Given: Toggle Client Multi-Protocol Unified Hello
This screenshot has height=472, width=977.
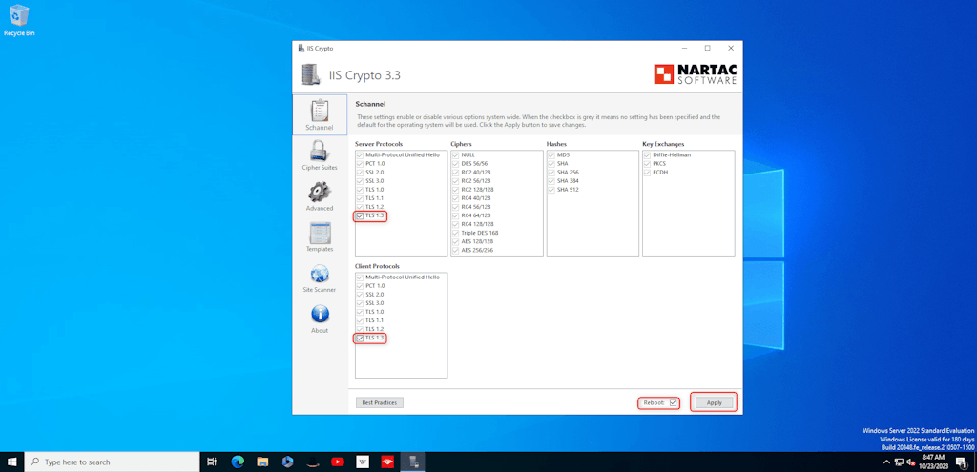Looking at the screenshot, I should tap(360, 277).
